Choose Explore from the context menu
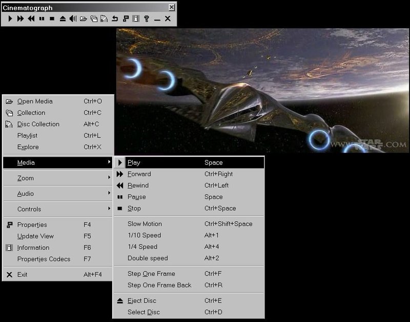The width and height of the screenshot is (410, 322). coord(58,147)
